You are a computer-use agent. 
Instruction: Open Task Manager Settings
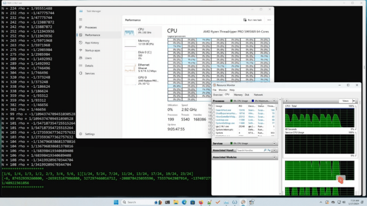pos(98,134)
